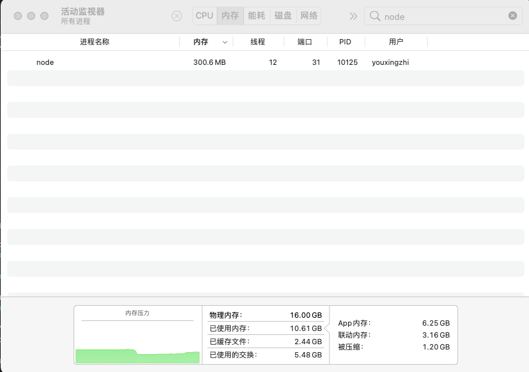The height and width of the screenshot is (372, 529).
Task: Switch to the 内存 tab
Action: [x=231, y=15]
